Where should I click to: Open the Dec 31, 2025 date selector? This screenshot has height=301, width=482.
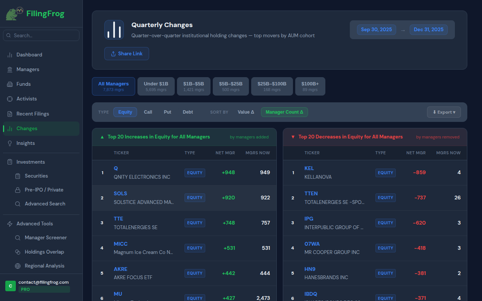(x=429, y=29)
